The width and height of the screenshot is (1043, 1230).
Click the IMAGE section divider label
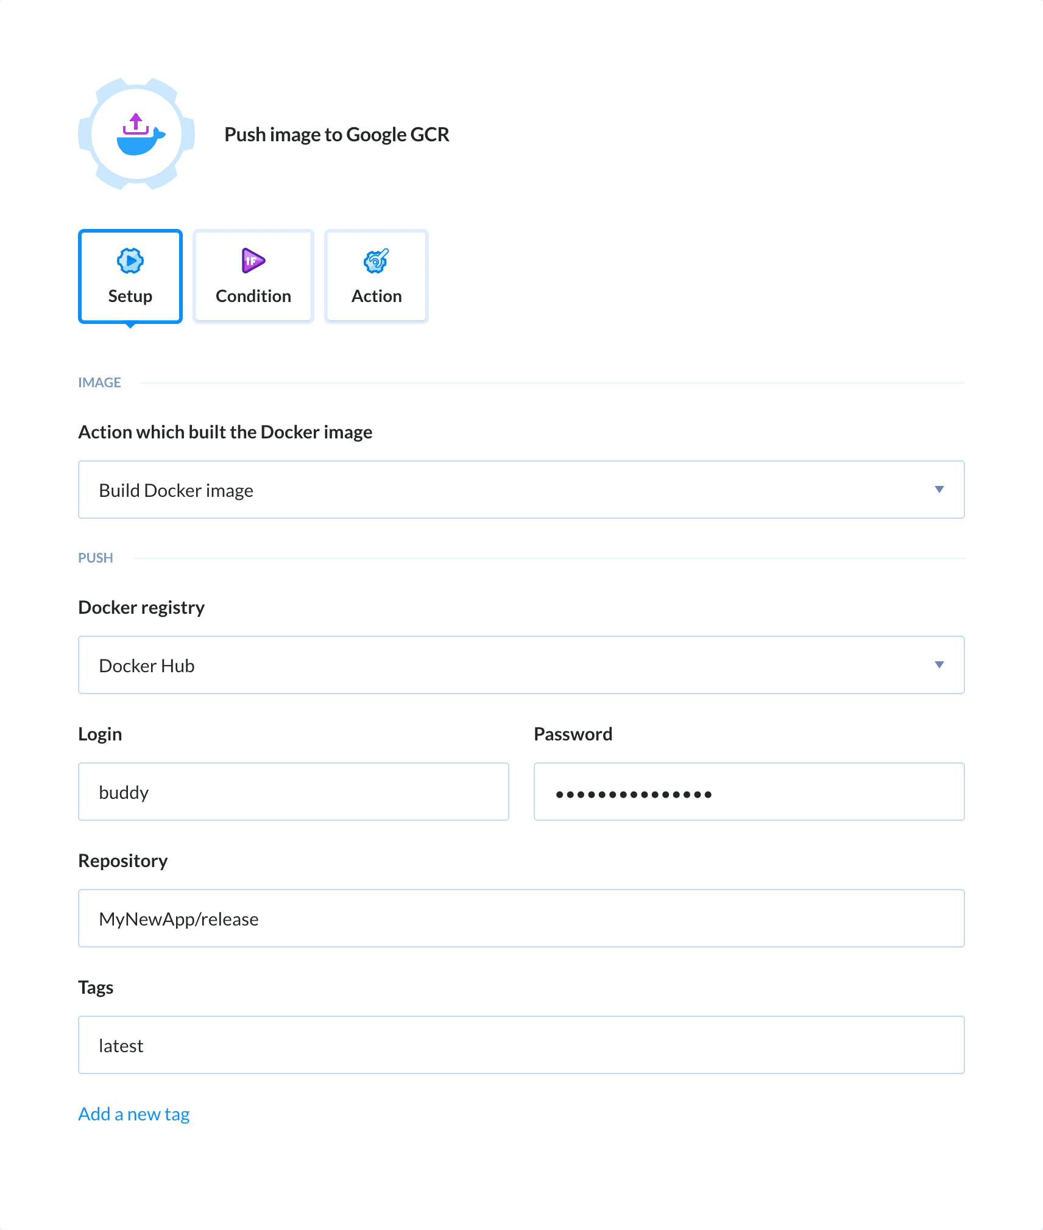pyautogui.click(x=99, y=382)
